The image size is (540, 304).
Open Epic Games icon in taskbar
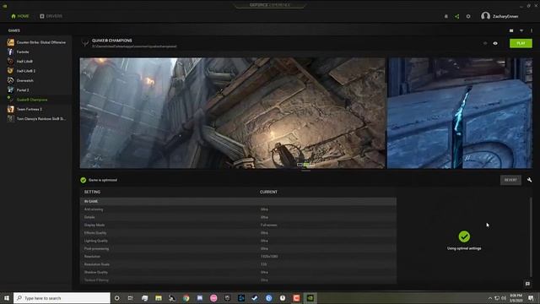coord(227,298)
